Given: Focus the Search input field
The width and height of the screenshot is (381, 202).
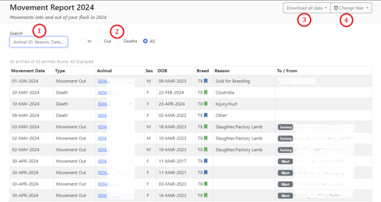Looking at the screenshot, I should [x=39, y=42].
